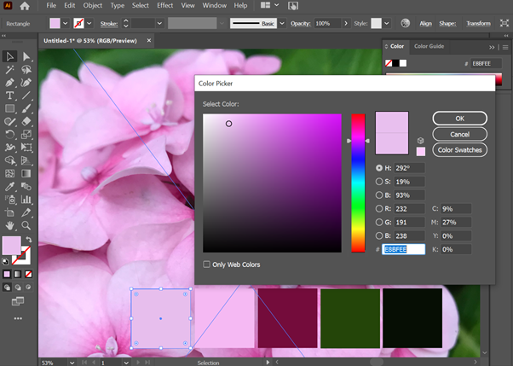
Task: Select the Gradient tool
Action: click(26, 173)
